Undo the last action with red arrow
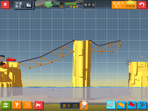The image size is (148, 111). pos(142,5)
